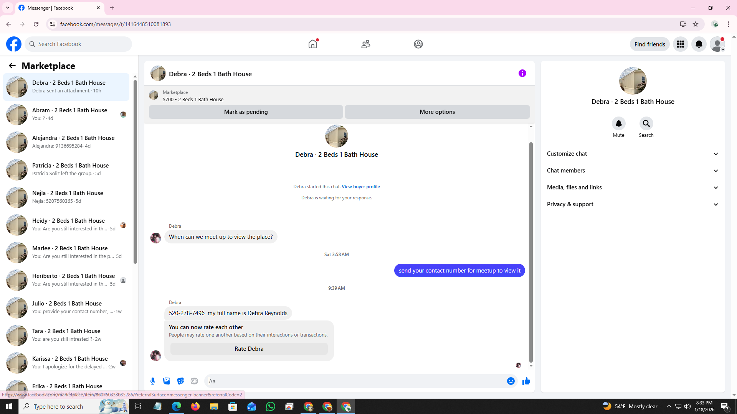Open the Friends tab in the top navigation
Screen dimensions: 737x414
[x=366, y=44]
